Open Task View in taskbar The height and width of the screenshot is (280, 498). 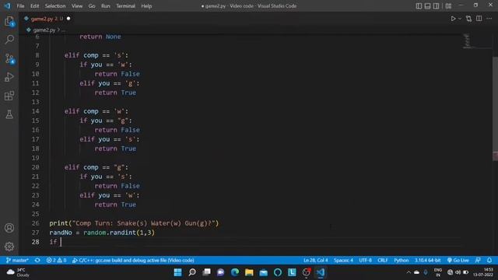[206, 272]
